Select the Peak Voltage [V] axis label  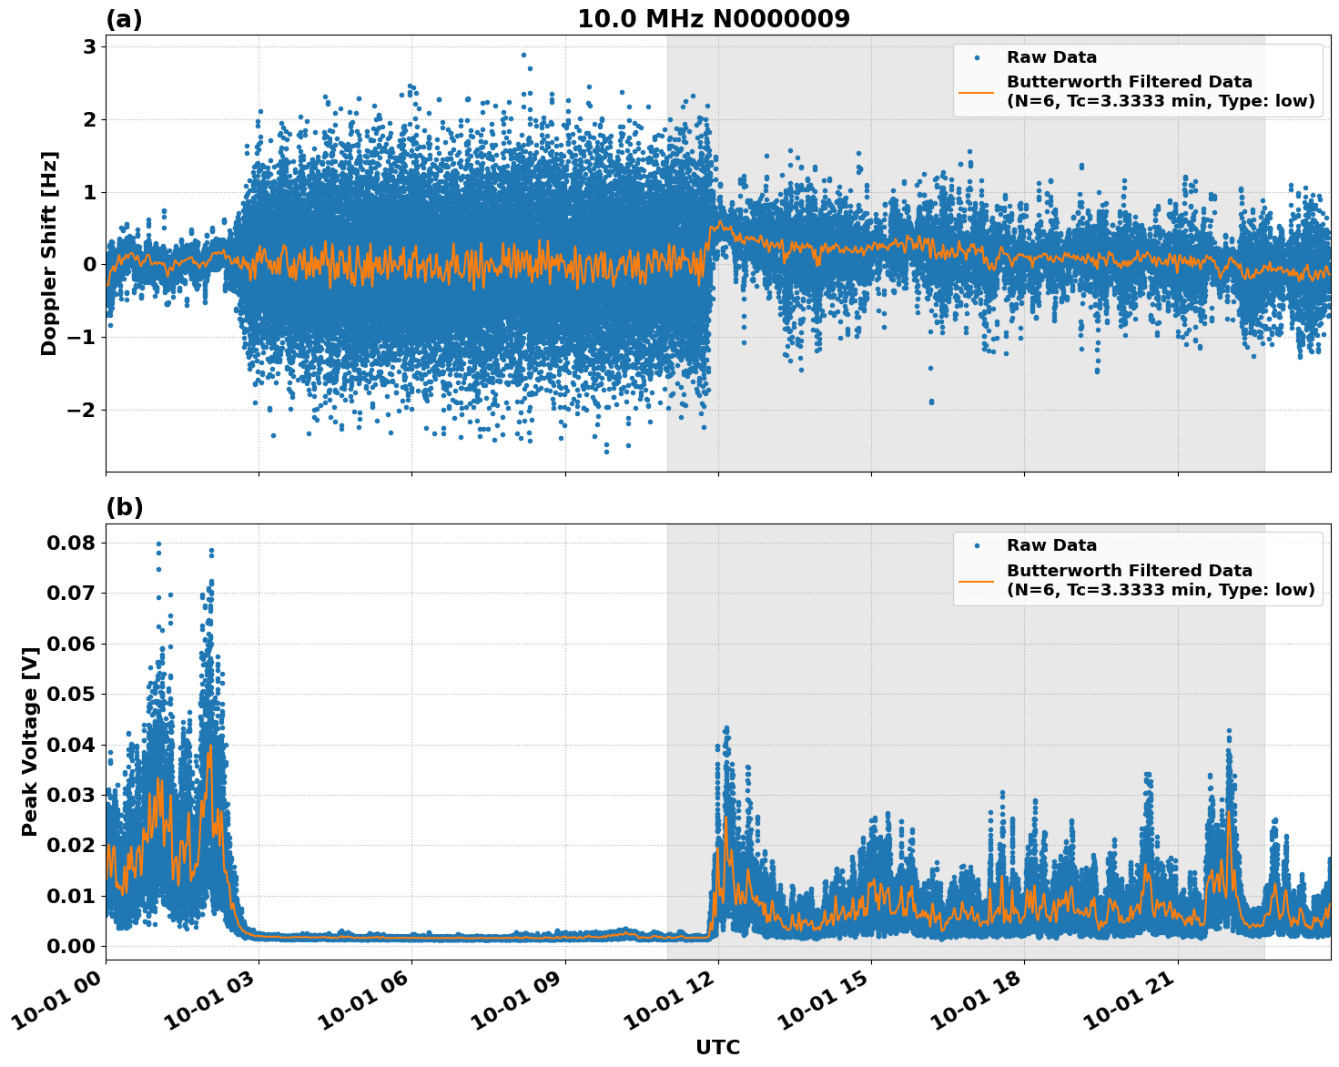pos(30,739)
